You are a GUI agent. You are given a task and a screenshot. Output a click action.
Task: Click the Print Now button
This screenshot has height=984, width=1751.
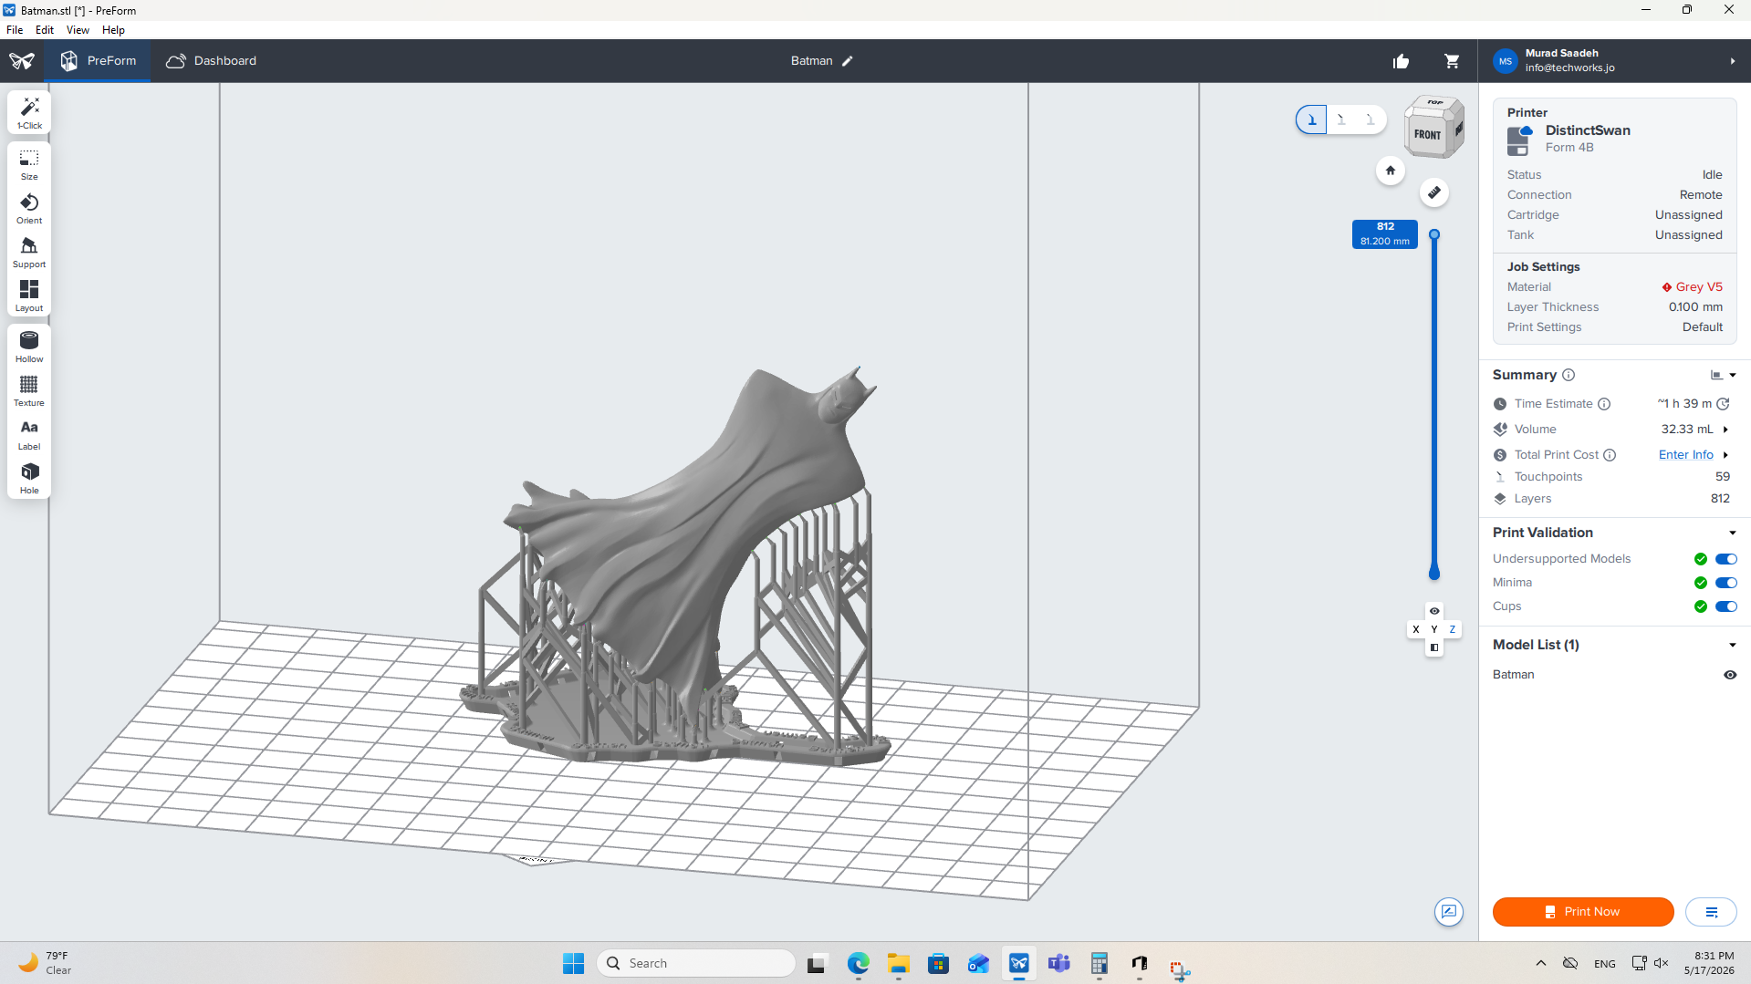click(x=1583, y=912)
